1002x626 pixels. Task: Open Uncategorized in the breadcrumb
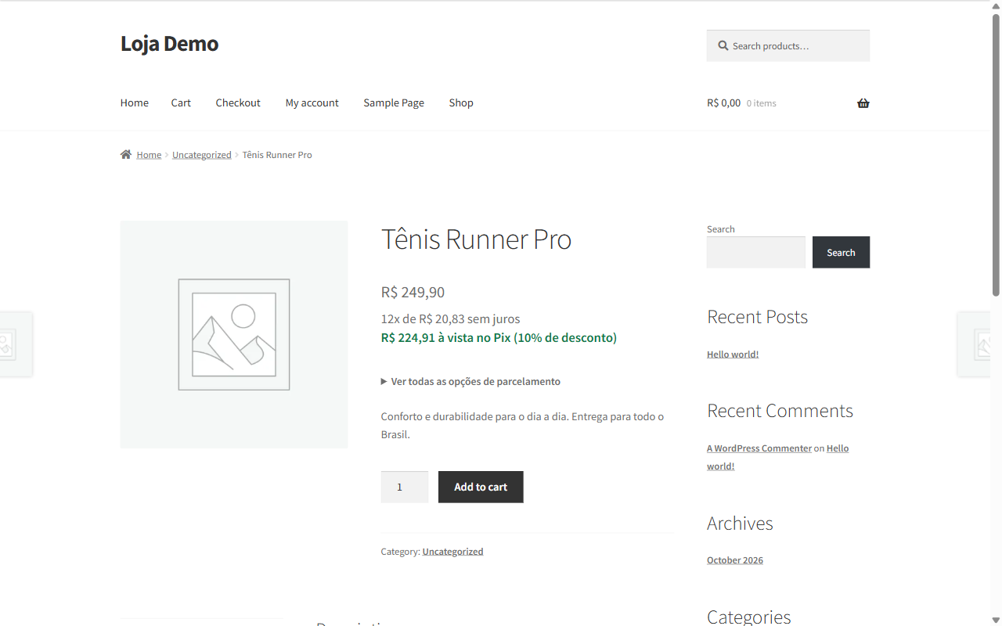202,155
